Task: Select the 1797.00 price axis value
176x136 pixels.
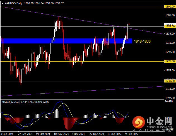Action: pos(170,52)
